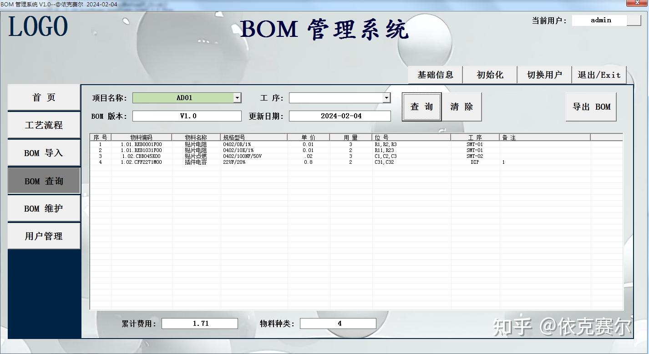The image size is (649, 354).
Task: Select 工艺流程 in the sidebar
Action: tap(44, 125)
